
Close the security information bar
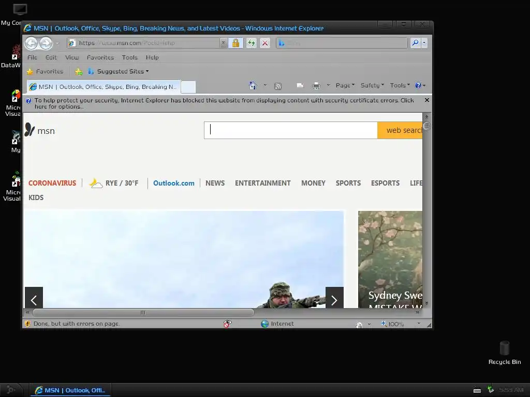coord(427,100)
